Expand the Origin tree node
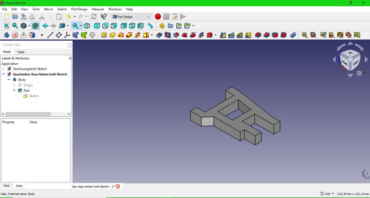The image size is (370, 198). click(14, 85)
